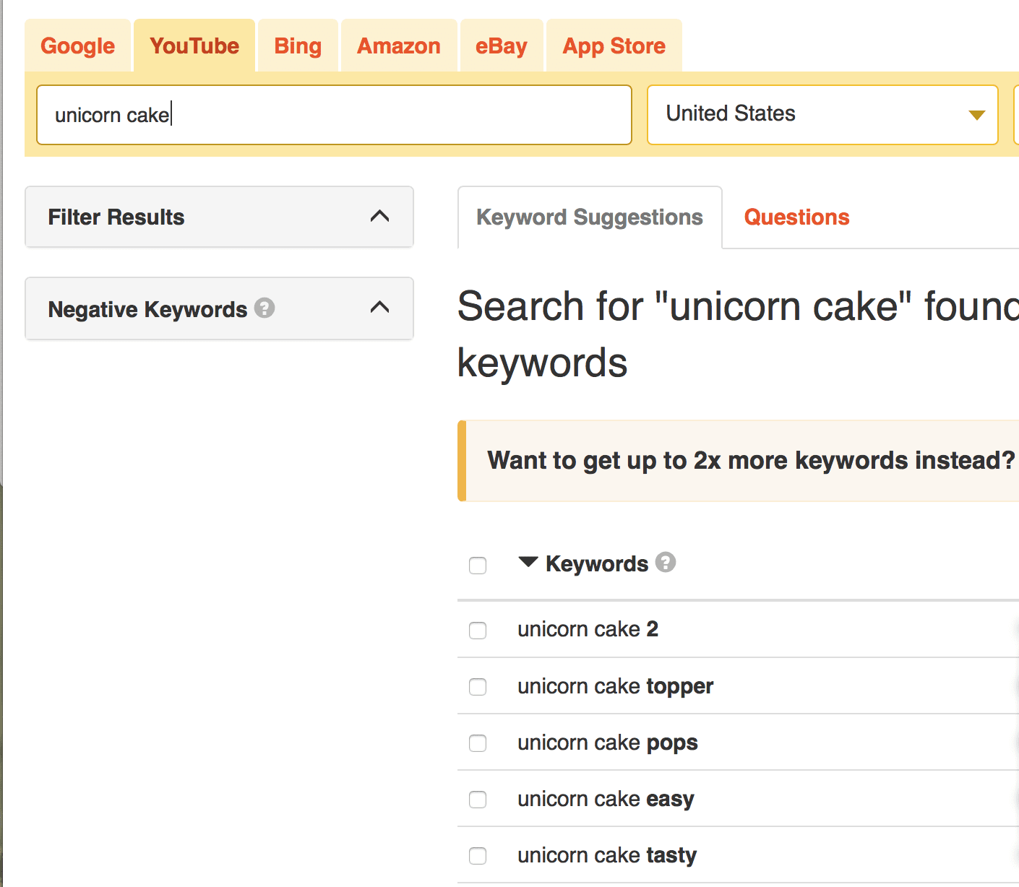Switch to the eBay tab
Image resolution: width=1019 pixels, height=887 pixels.
pyautogui.click(x=502, y=46)
